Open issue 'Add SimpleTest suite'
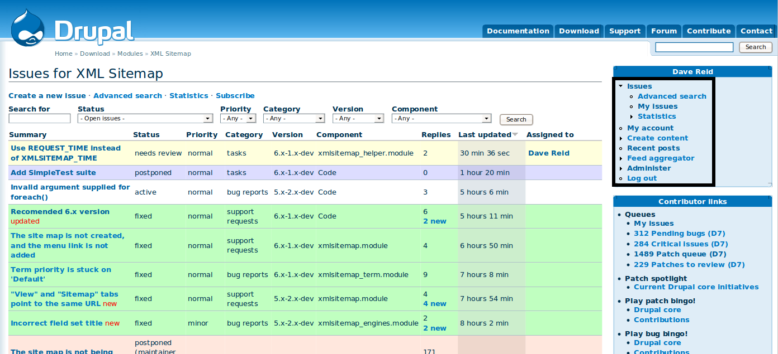This screenshot has width=778, height=354. [x=53, y=173]
